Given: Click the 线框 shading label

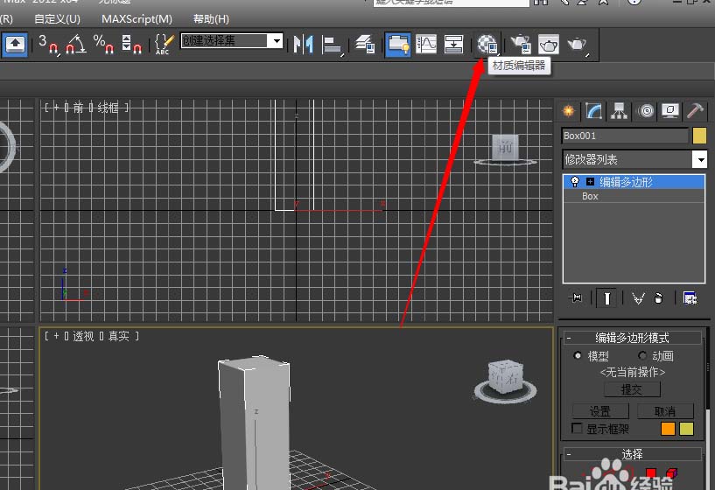Looking at the screenshot, I should (108, 108).
